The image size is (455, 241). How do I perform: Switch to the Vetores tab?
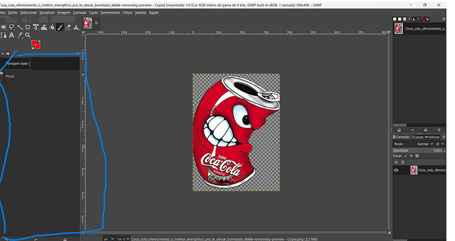click(x=433, y=137)
